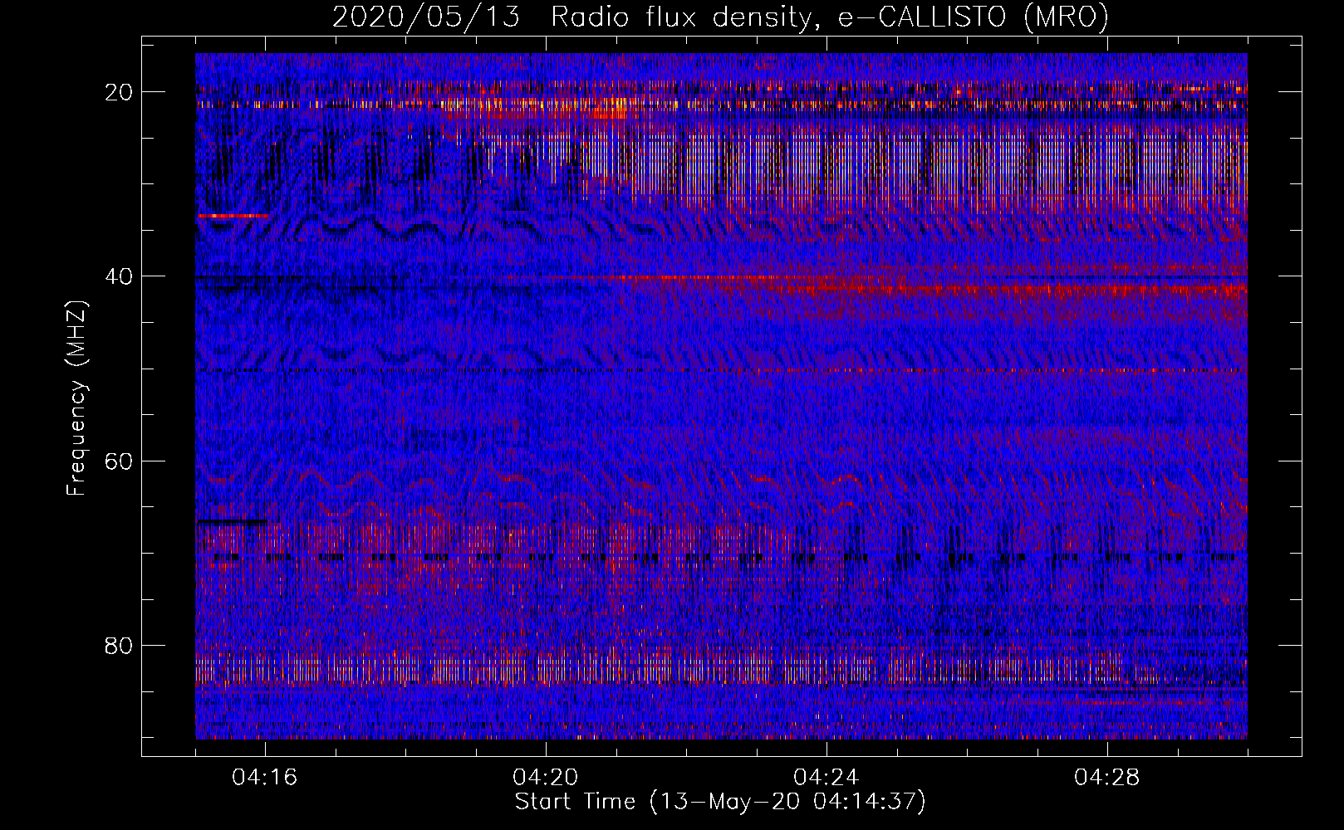Click the 04:20 time tick label
Image resolution: width=1344 pixels, height=830 pixels.
546,778
